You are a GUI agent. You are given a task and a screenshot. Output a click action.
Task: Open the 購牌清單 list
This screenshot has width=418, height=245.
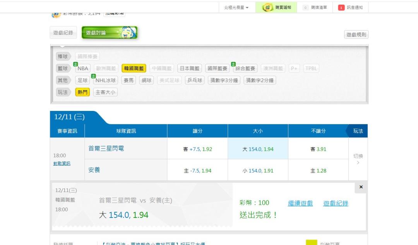tap(315, 7)
